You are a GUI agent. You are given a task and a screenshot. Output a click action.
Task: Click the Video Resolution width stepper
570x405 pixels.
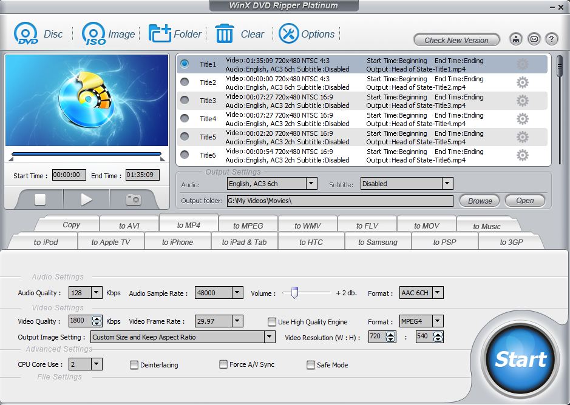[x=391, y=336]
